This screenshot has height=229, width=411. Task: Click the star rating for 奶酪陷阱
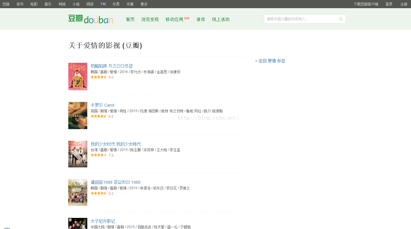99,77
